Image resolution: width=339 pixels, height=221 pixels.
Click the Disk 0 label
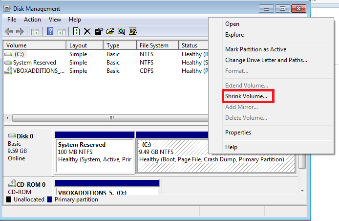pyautogui.click(x=25, y=136)
